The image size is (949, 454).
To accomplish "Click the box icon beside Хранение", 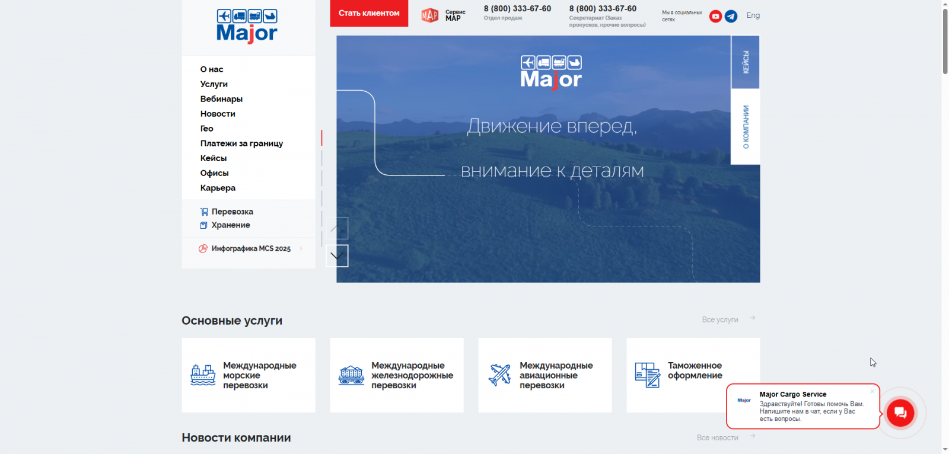I will pos(203,225).
